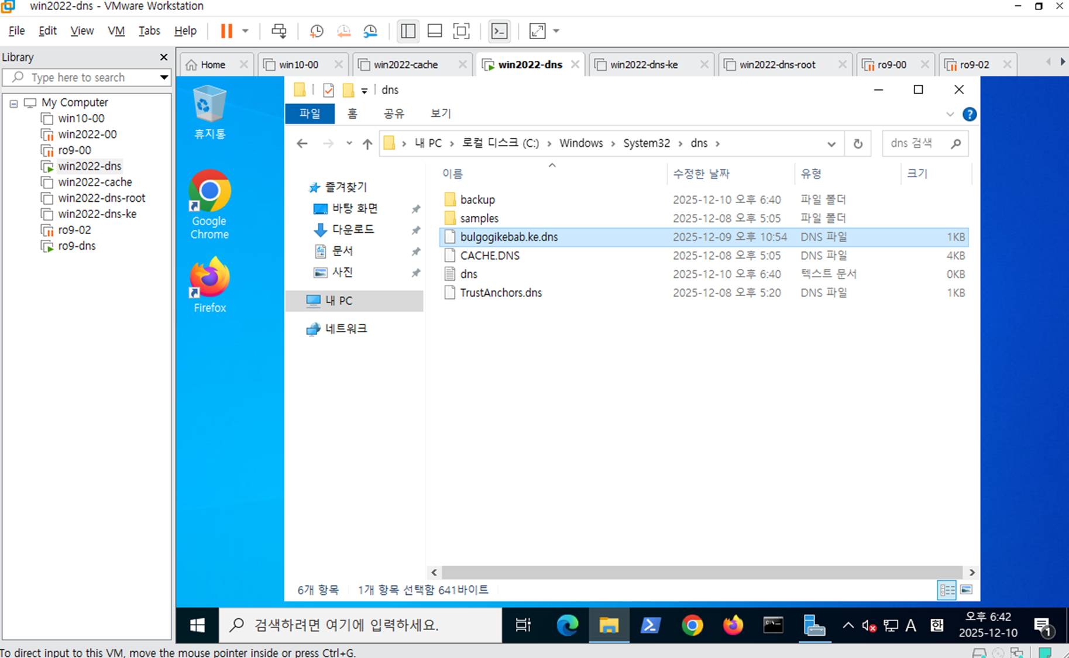Send Ctrl+Alt+Del to the VM
1069x658 pixels.
pyautogui.click(x=279, y=31)
